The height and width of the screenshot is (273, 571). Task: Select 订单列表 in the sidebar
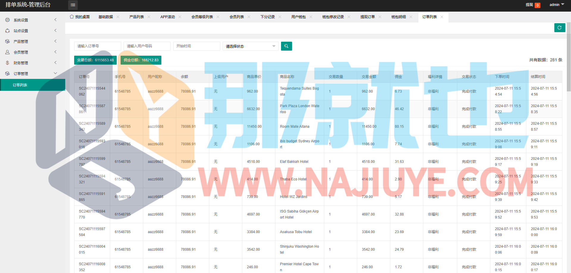(x=20, y=85)
